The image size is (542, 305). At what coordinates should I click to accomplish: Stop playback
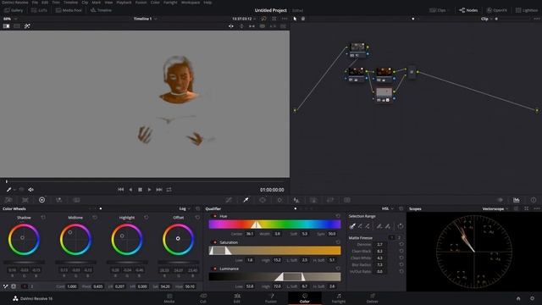pyautogui.click(x=140, y=190)
